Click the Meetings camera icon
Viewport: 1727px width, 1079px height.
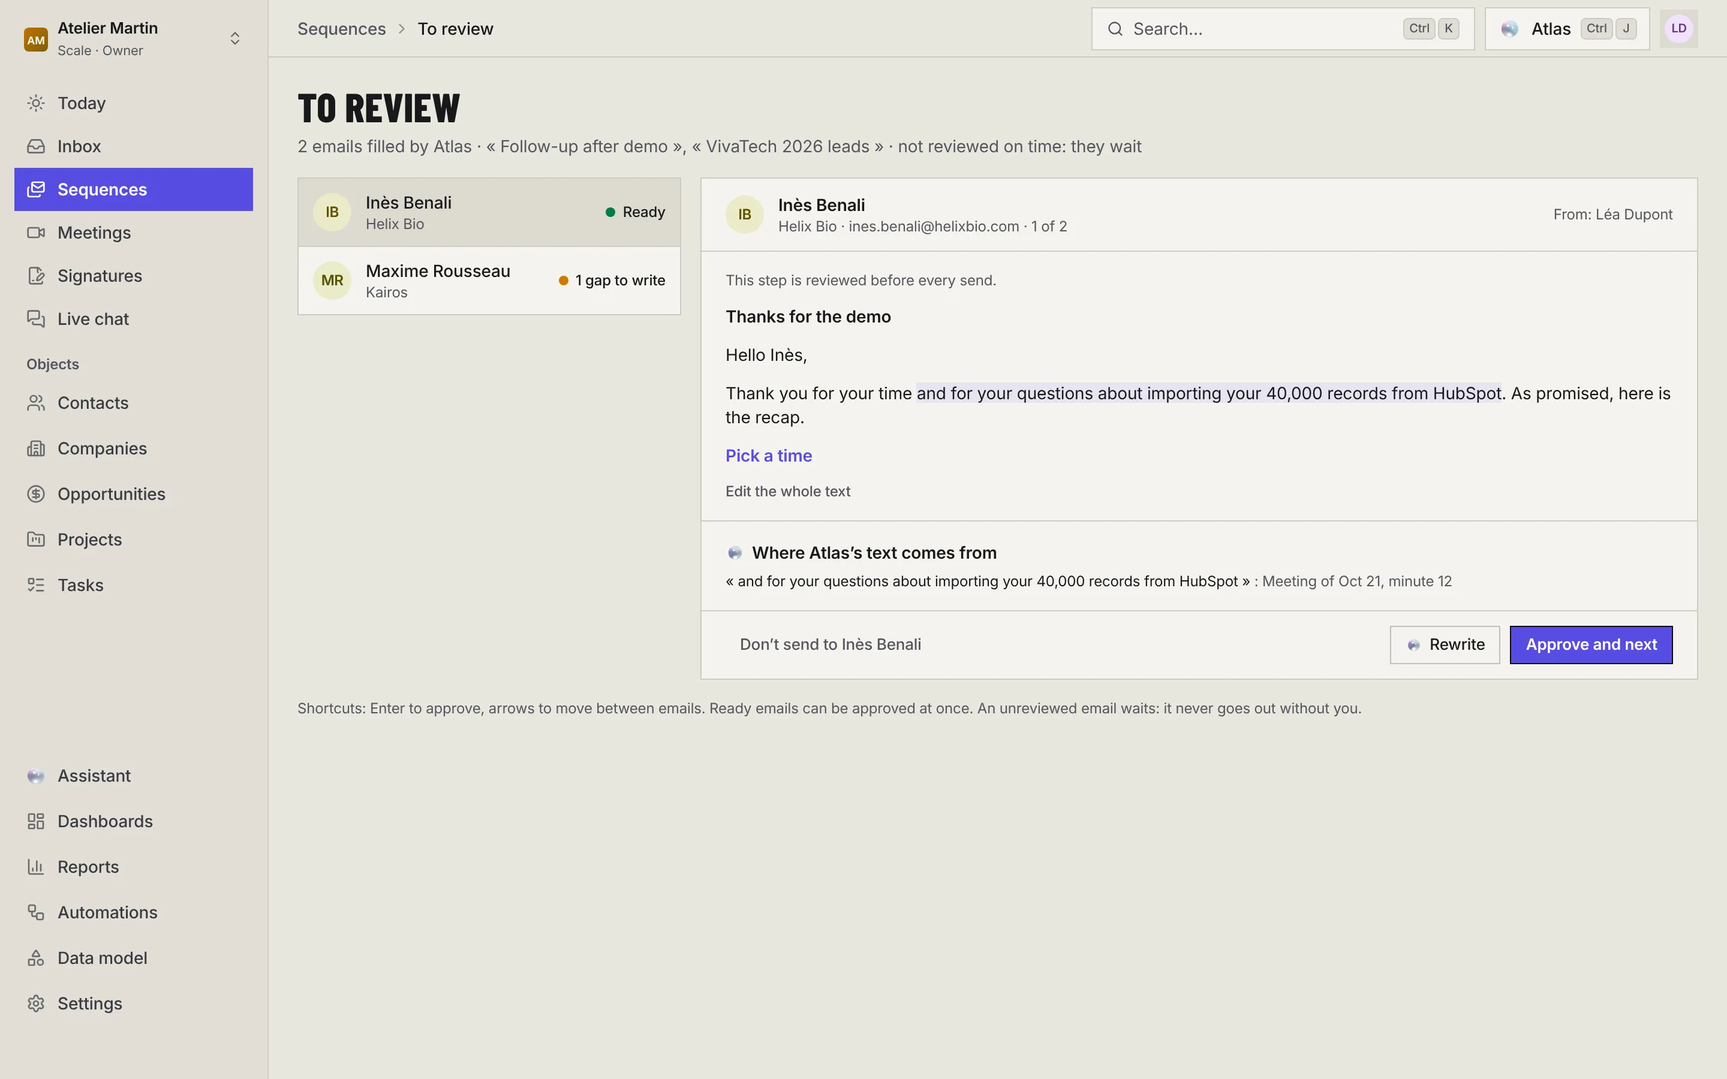tap(36, 233)
